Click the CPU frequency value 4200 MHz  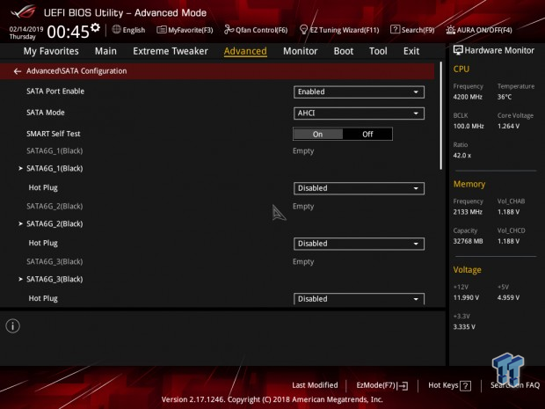468,97
